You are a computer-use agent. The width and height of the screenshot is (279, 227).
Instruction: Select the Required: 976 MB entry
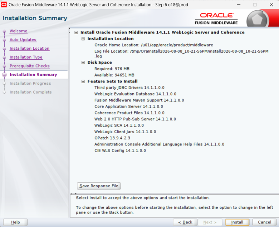pyautogui.click(x=112, y=69)
